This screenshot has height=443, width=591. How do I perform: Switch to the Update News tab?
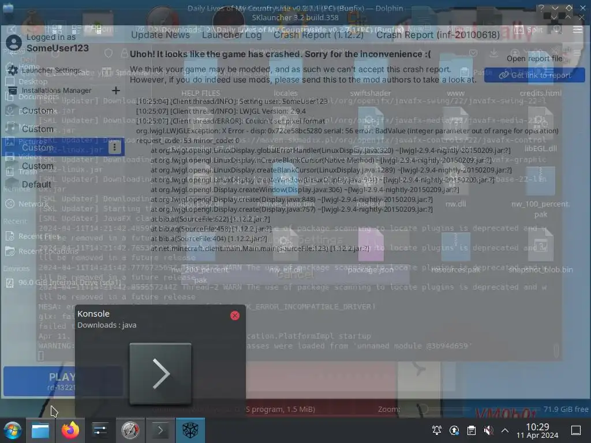click(x=160, y=35)
